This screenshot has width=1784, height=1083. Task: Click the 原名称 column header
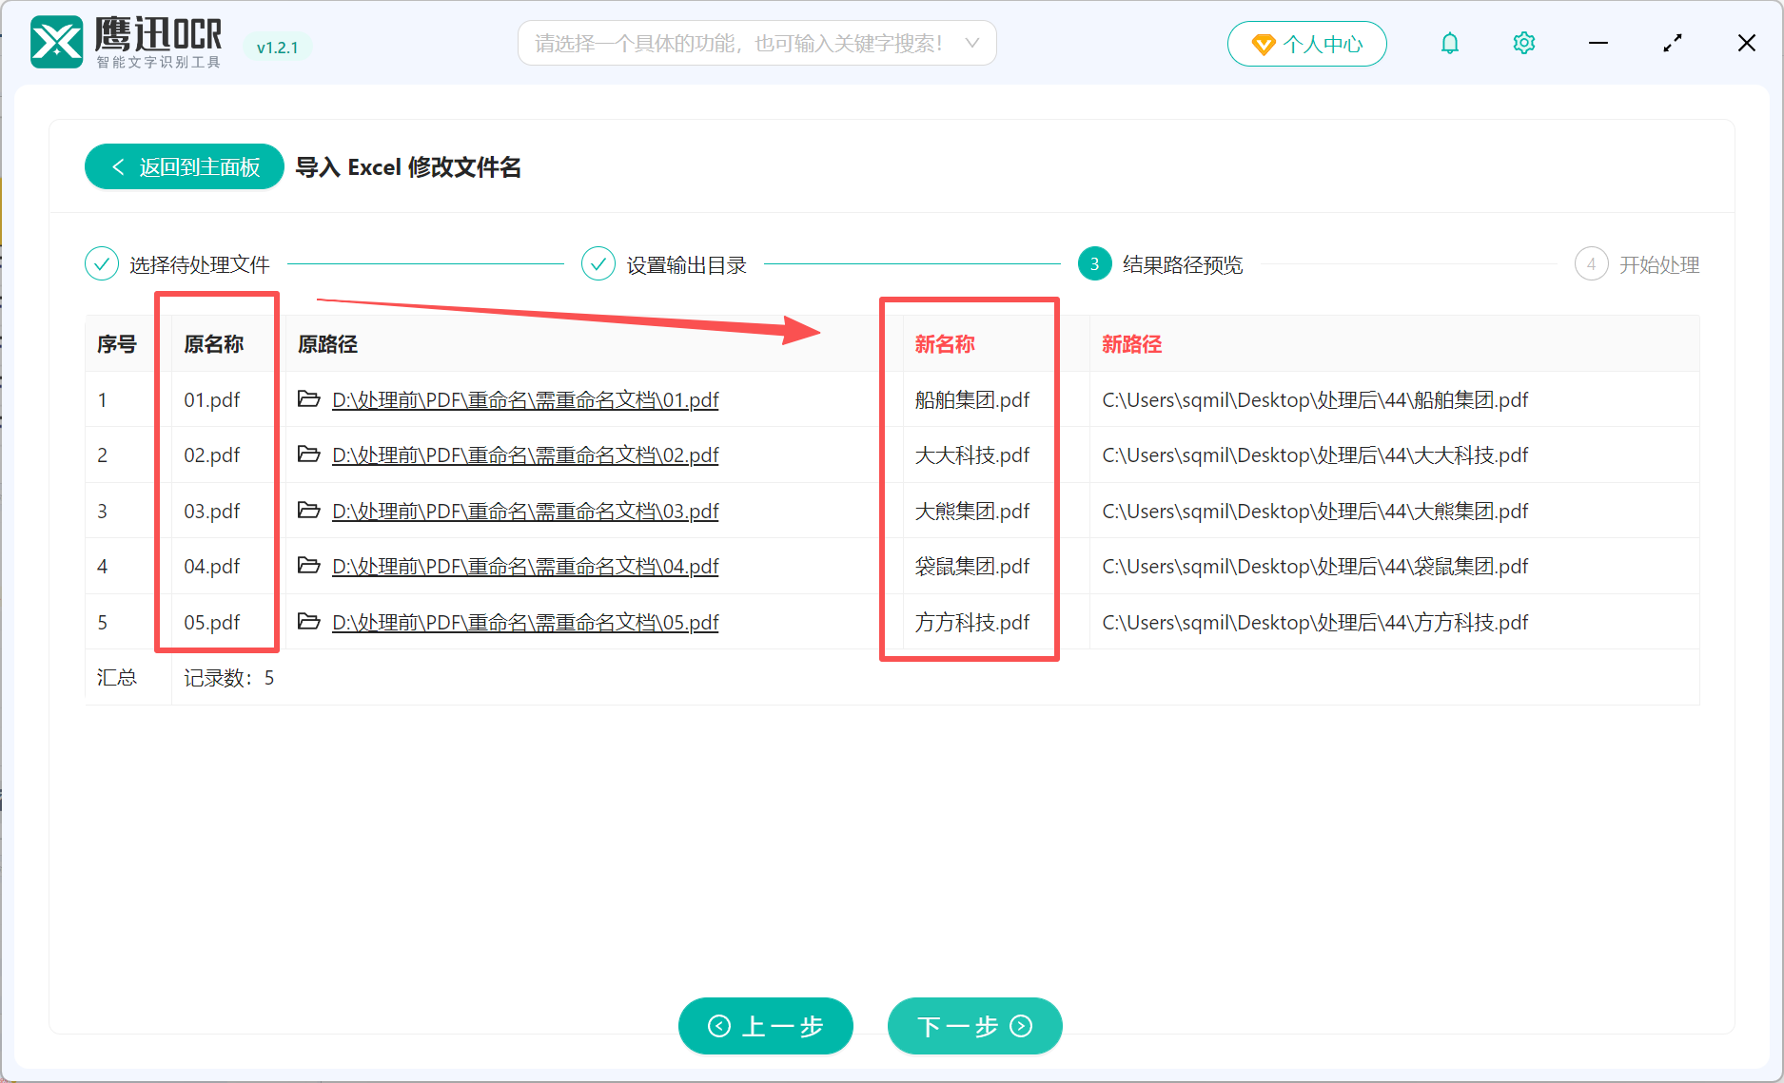click(214, 343)
